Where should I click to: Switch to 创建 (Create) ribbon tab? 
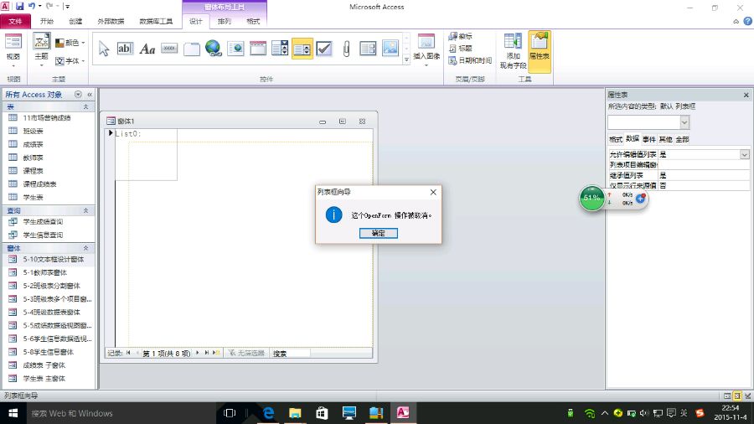75,21
